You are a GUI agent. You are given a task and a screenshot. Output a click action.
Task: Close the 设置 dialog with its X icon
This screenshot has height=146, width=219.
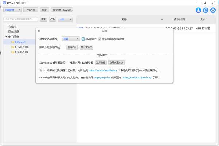39,31
